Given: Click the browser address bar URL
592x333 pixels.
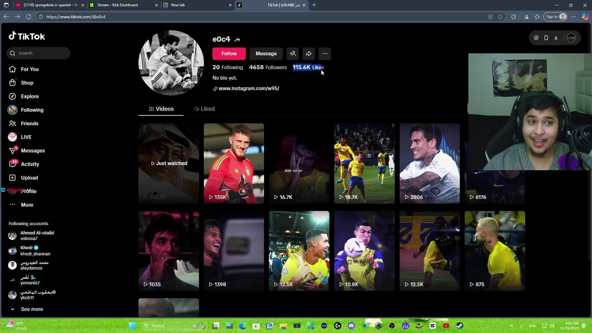Looking at the screenshot, I should (x=76, y=17).
